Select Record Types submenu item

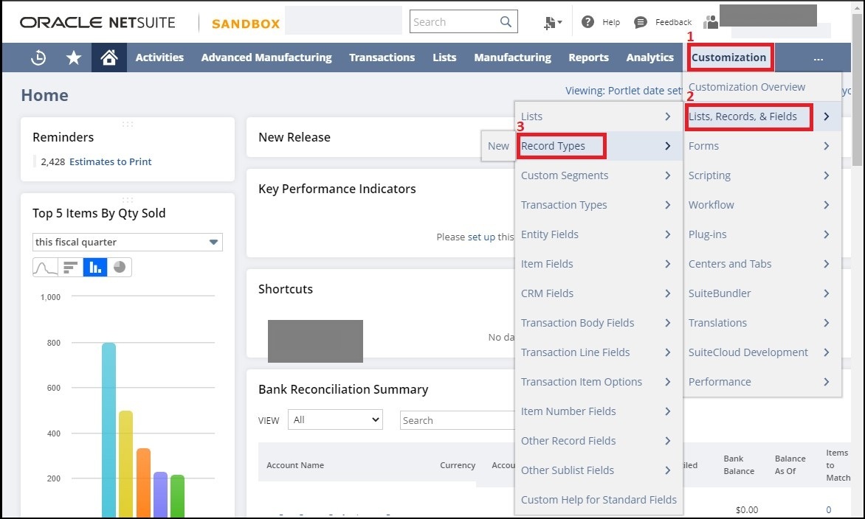pos(553,146)
